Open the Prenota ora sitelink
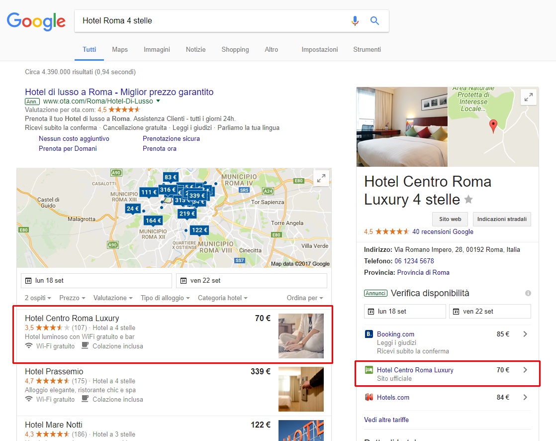 pos(160,149)
